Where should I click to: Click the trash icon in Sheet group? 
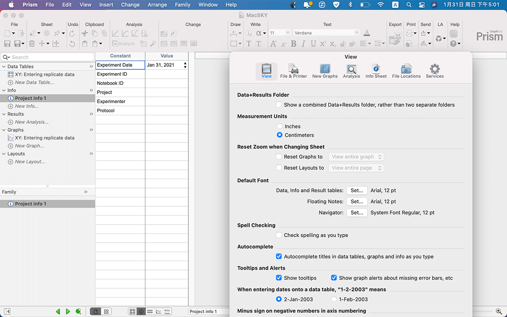point(32,44)
